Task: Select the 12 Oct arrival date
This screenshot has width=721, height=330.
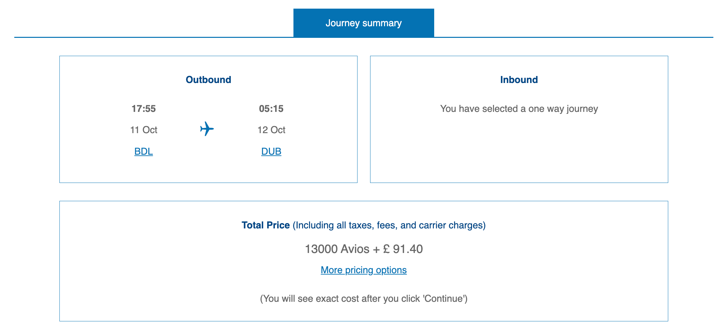Action: tap(271, 130)
